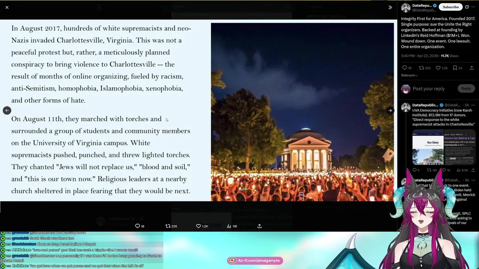Screen dimensions: 479x269
Task: Like the main post in side panel
Action: click(x=438, y=68)
